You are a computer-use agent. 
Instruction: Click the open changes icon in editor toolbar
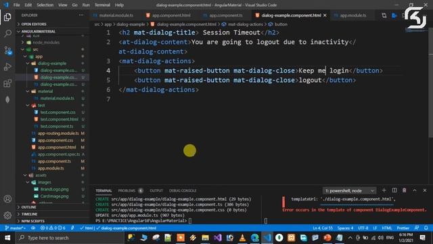[x=384, y=16]
